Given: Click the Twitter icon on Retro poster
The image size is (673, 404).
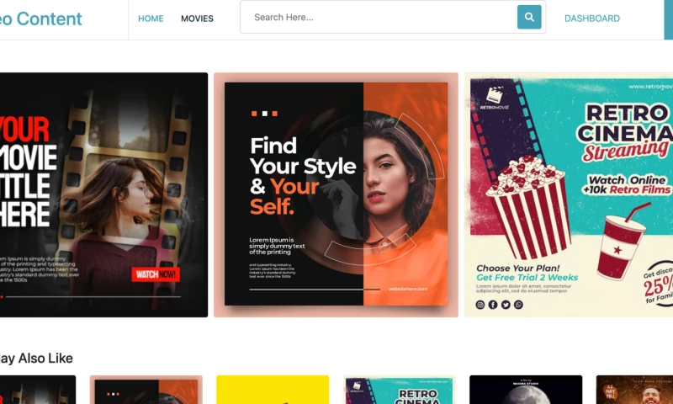Looking at the screenshot, I should pos(506,305).
